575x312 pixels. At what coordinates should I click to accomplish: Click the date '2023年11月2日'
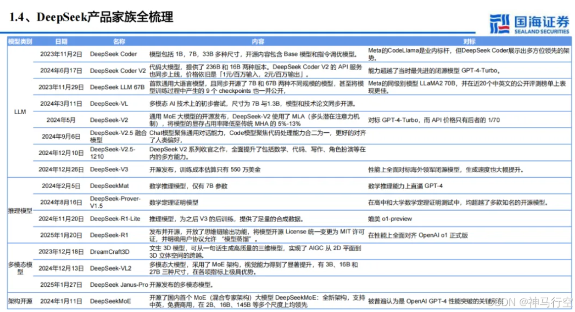(x=61, y=54)
